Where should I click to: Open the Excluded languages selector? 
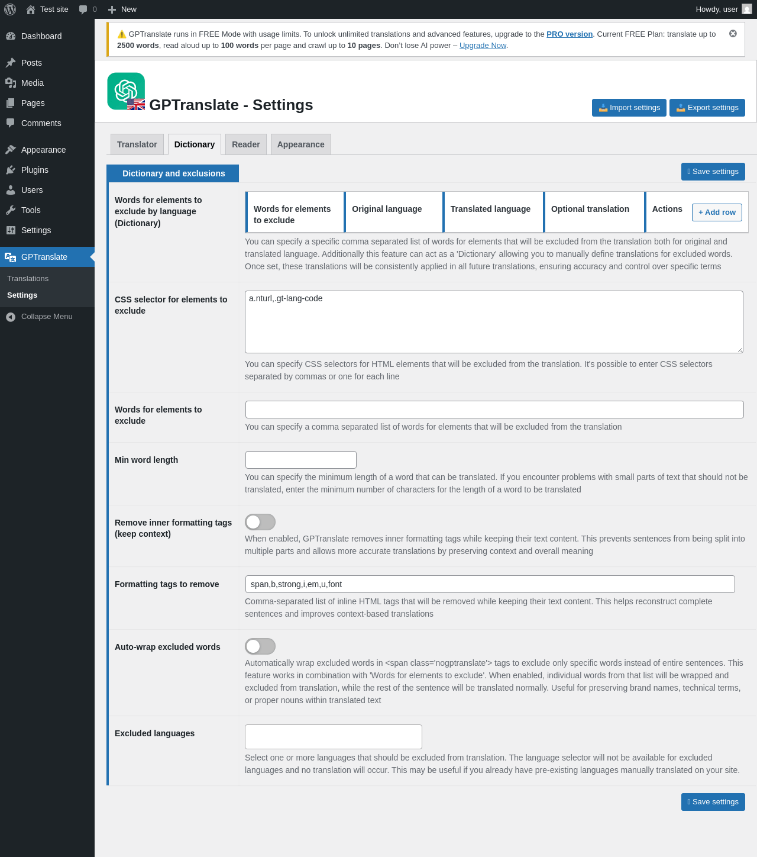click(x=334, y=737)
